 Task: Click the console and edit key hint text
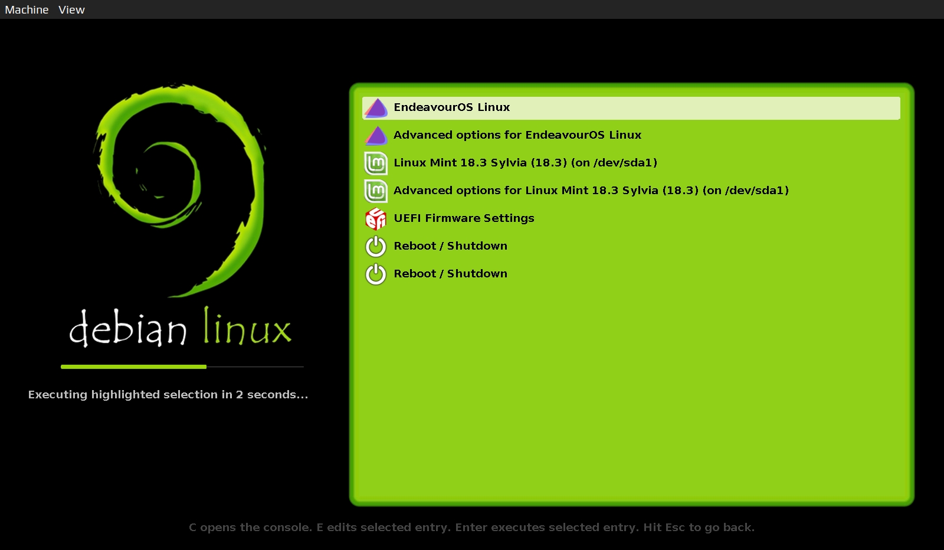click(471, 528)
